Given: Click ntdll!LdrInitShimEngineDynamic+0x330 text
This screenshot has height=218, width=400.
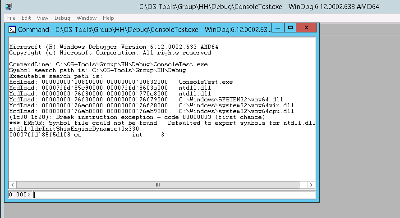Looking at the screenshot, I should click(75, 129).
